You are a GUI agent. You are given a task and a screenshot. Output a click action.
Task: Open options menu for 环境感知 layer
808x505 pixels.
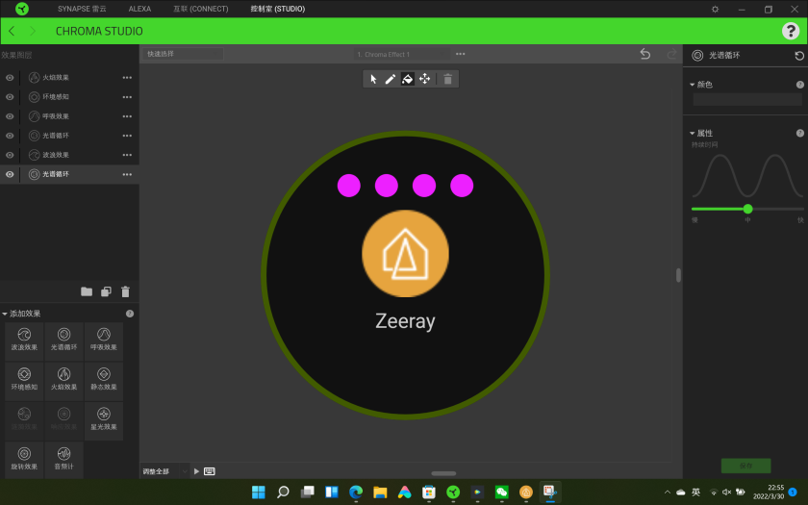pos(127,97)
